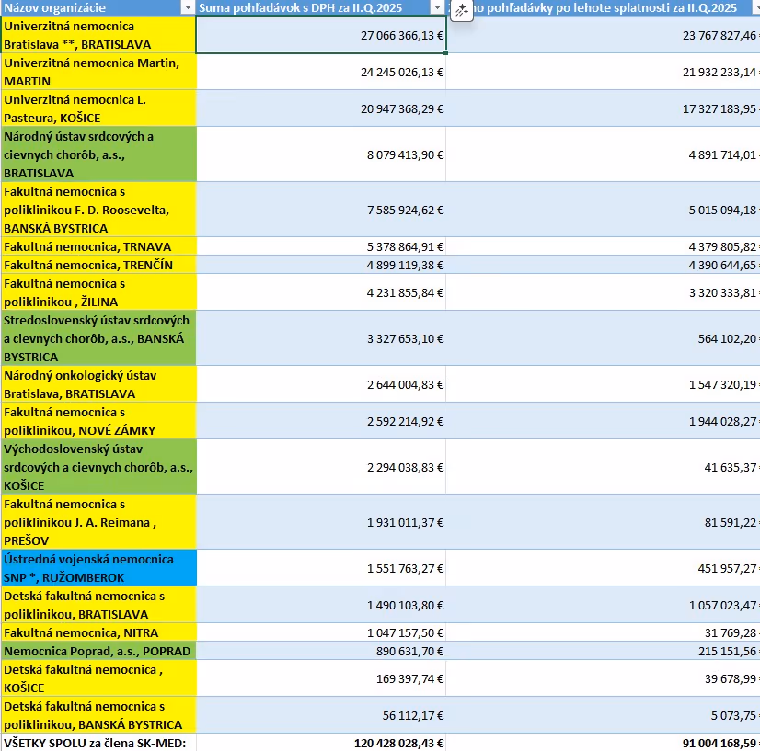Click cell value 1 931 011,37 €
The width and height of the screenshot is (760, 751).
(x=405, y=523)
